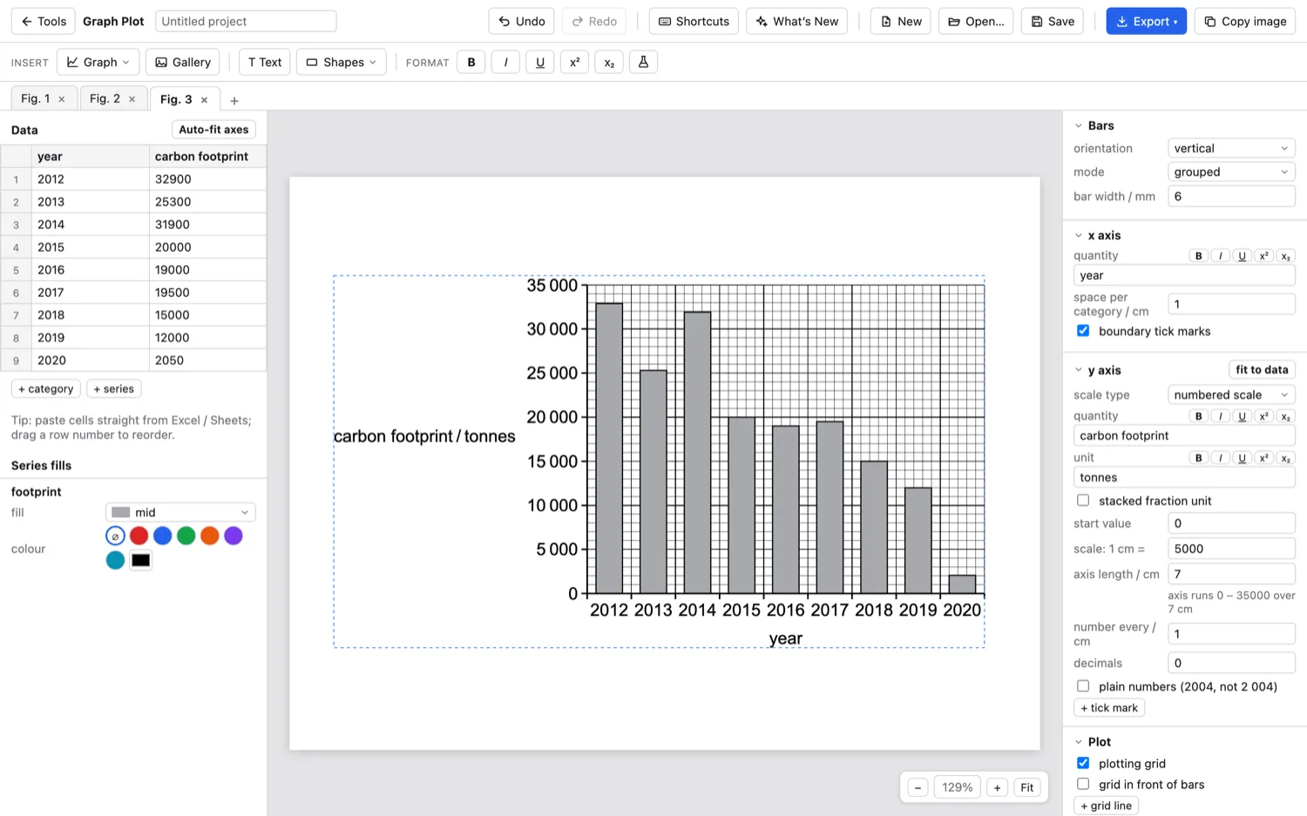
Task: Save the project
Action: coord(1053,21)
